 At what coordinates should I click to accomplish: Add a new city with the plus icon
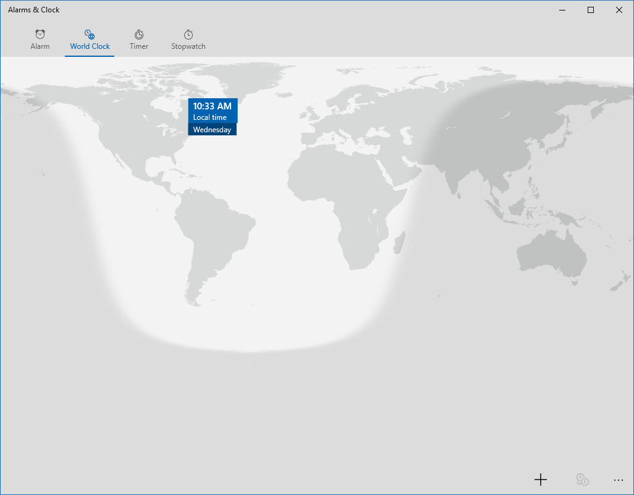[541, 480]
